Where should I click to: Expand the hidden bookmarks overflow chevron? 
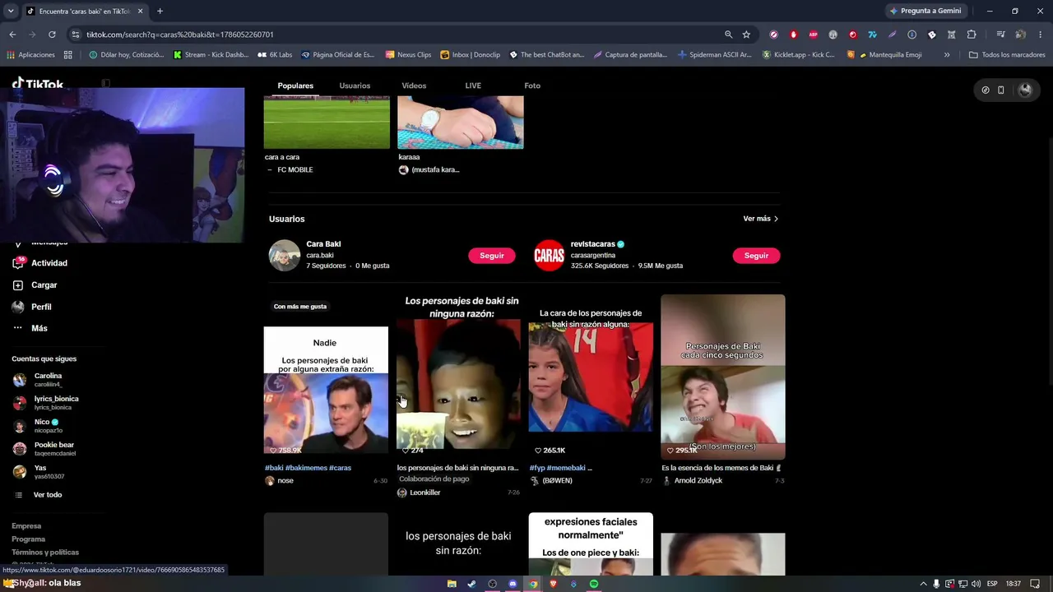pyautogui.click(x=947, y=55)
